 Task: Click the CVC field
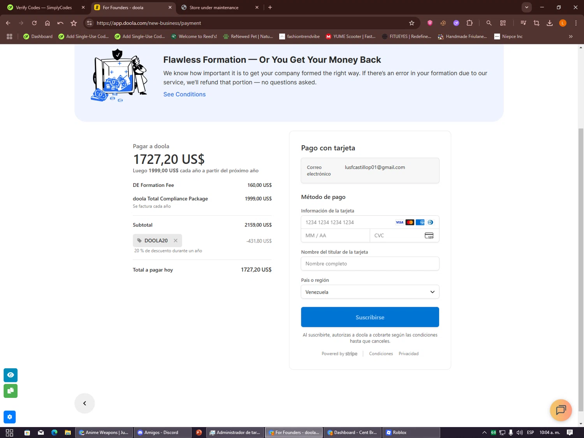[404, 236]
